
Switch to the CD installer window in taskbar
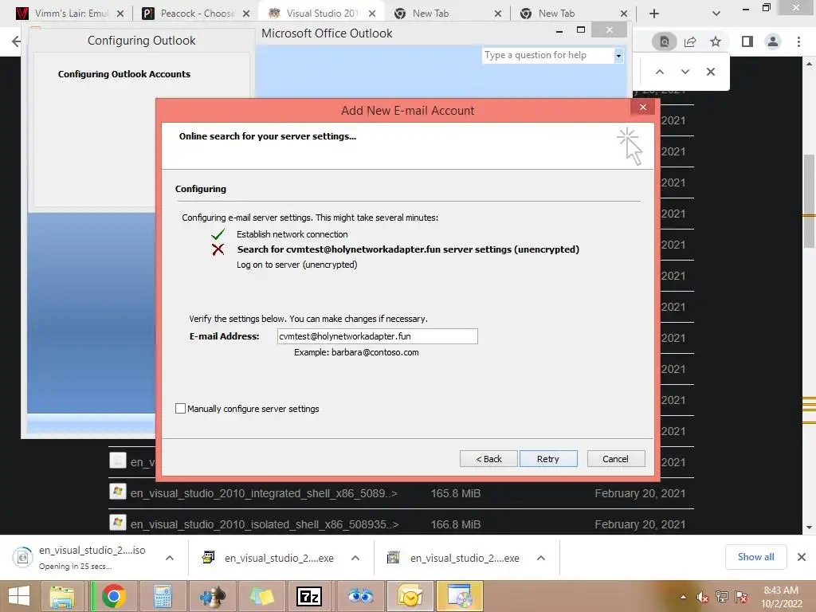coord(460,596)
